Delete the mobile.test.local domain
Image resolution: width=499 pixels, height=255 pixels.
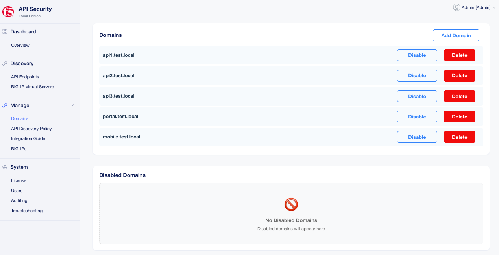[x=460, y=137]
